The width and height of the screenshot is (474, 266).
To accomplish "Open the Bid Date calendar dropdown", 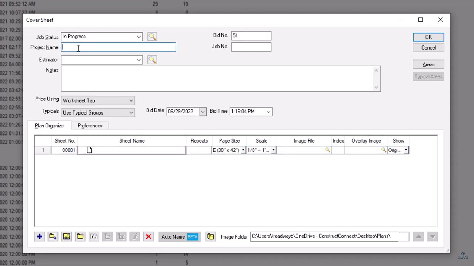I will (x=203, y=111).
